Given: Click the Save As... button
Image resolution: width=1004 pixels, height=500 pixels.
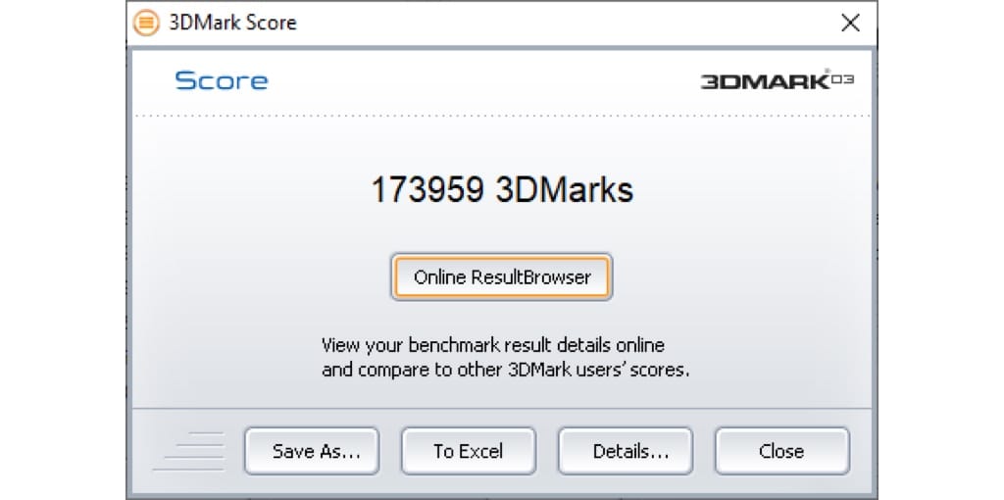Looking at the screenshot, I should (x=312, y=451).
